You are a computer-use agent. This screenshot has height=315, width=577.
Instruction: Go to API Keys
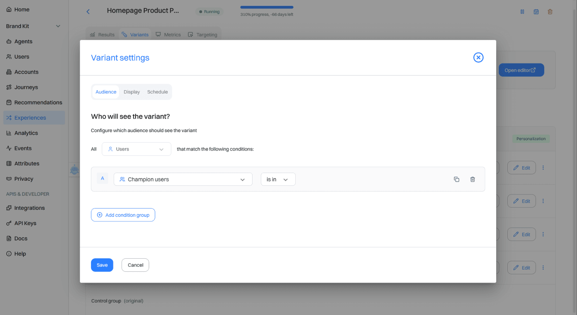21,223
